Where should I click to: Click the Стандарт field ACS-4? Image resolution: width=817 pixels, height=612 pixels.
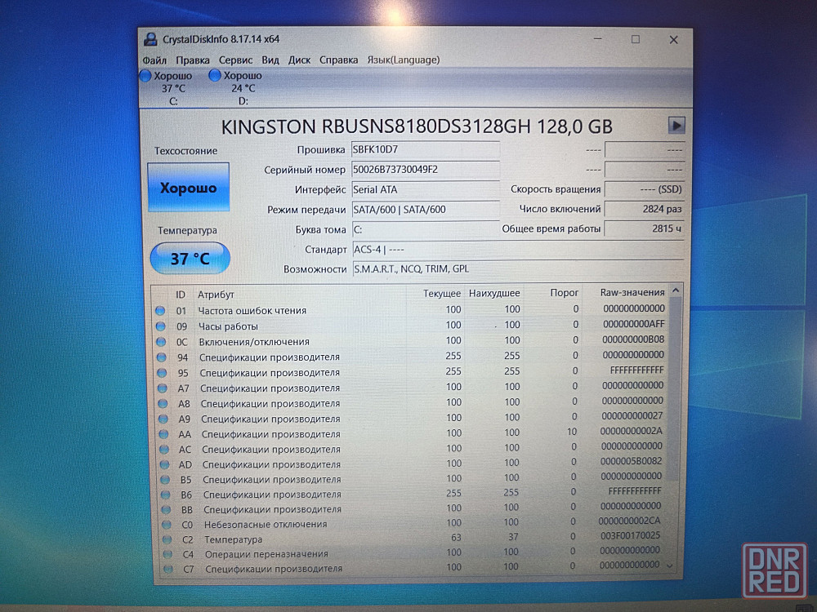(x=518, y=249)
